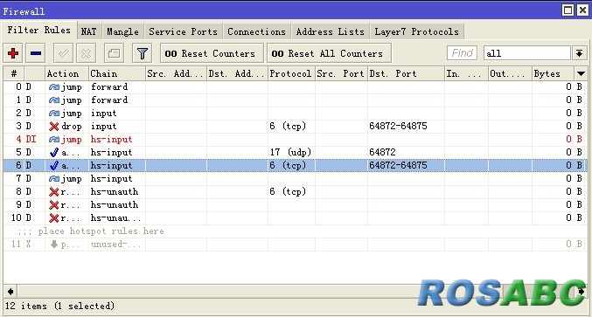Click the 'all' chain combo box

pos(527,53)
